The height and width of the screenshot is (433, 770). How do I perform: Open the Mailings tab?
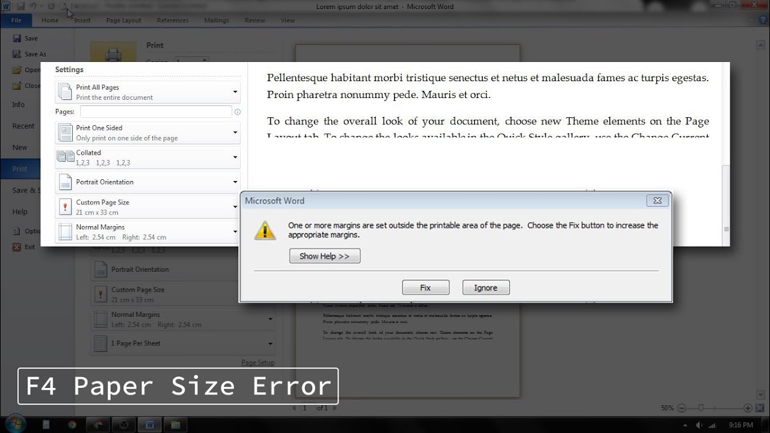(x=217, y=20)
